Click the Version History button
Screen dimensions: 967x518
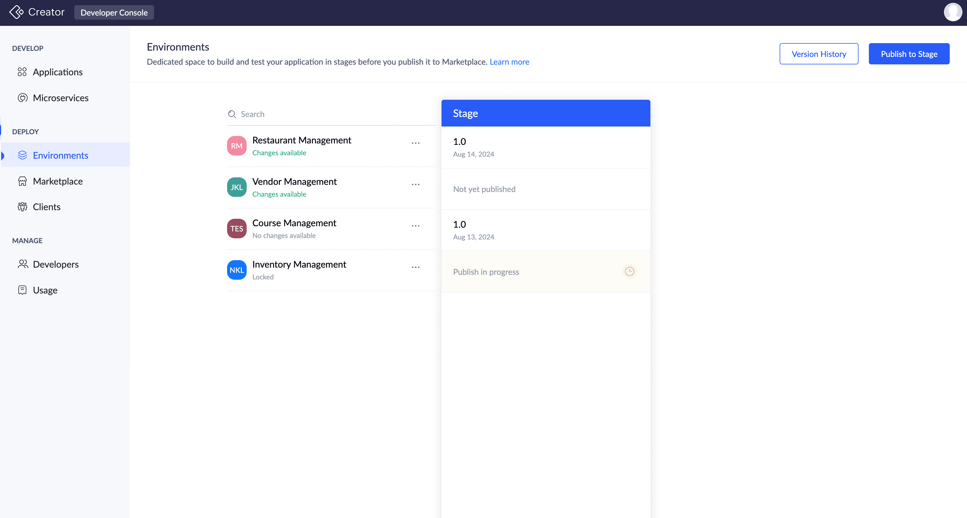click(x=818, y=54)
